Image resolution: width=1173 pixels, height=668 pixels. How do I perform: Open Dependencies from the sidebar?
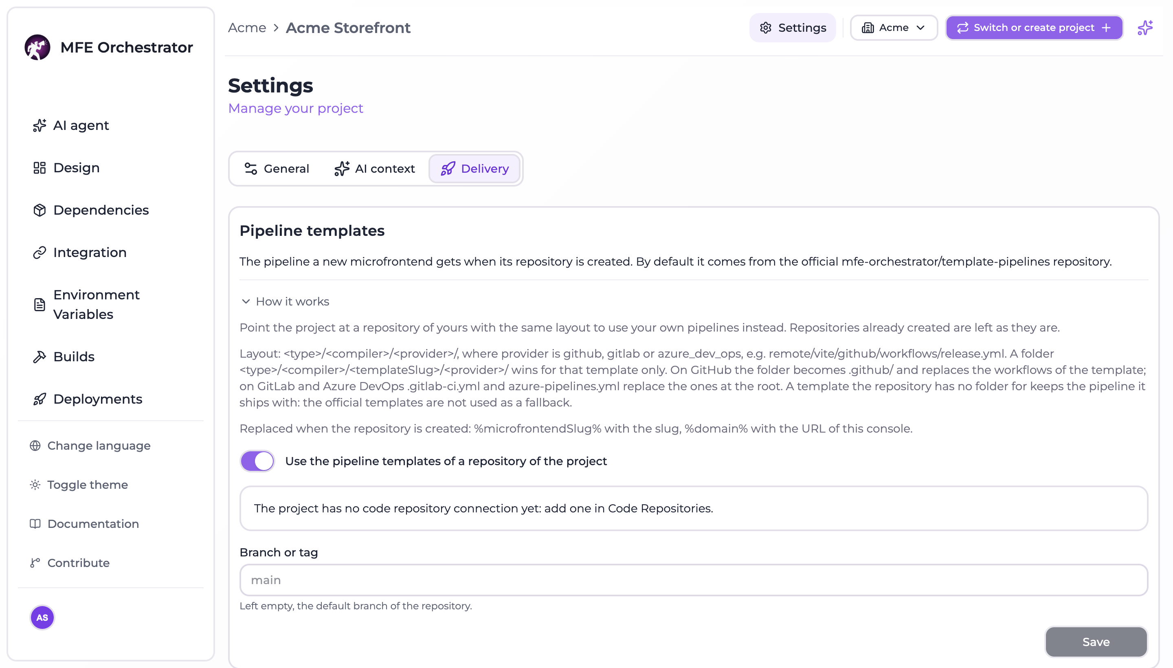coord(101,210)
